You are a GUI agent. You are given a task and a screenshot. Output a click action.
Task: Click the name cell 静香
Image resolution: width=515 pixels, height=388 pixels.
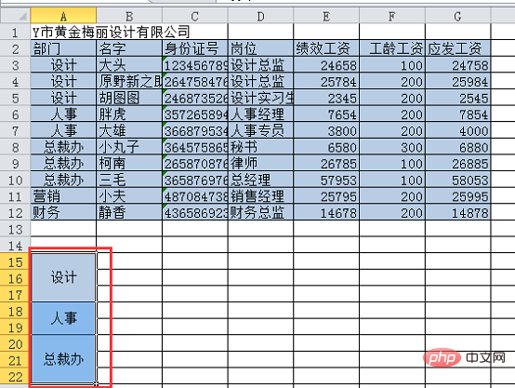click(x=129, y=213)
